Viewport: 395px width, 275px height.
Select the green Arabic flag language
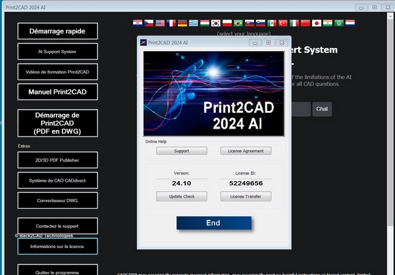(x=339, y=23)
